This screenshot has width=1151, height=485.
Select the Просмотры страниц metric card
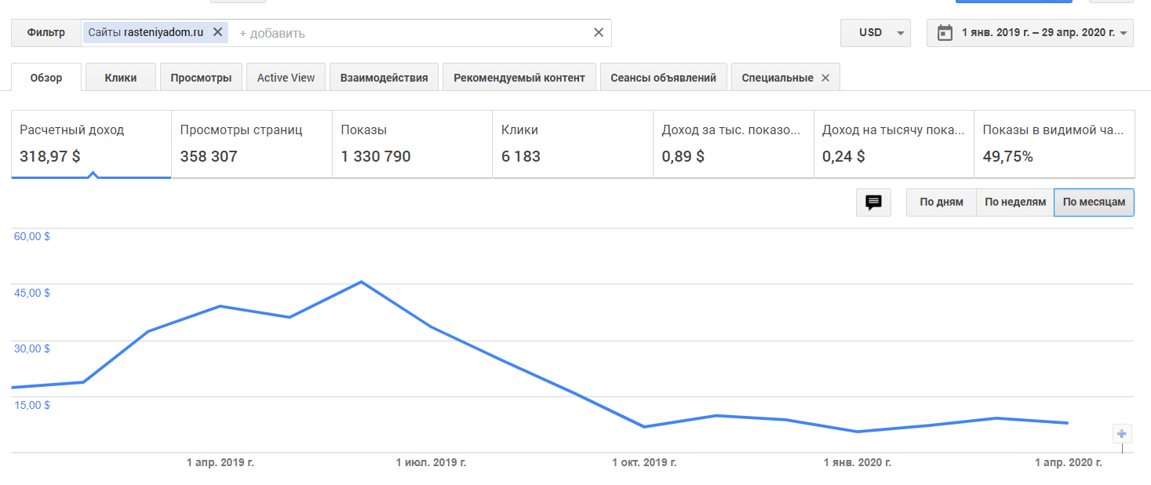(x=252, y=144)
